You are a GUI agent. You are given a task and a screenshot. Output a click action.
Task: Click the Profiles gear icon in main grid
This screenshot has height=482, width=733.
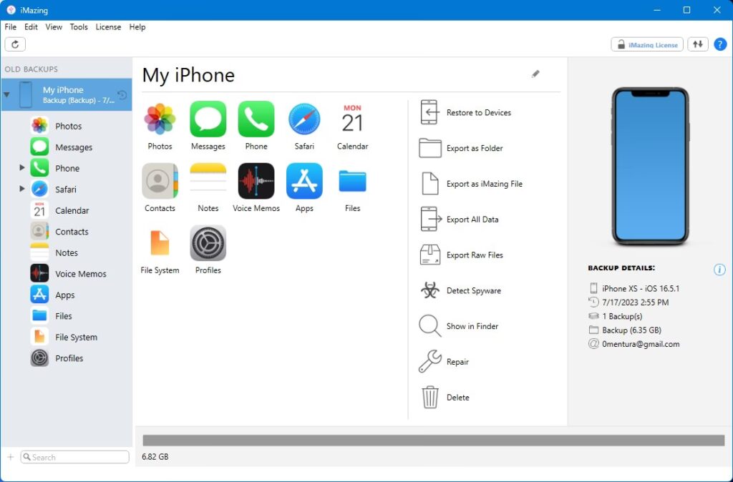pos(208,244)
